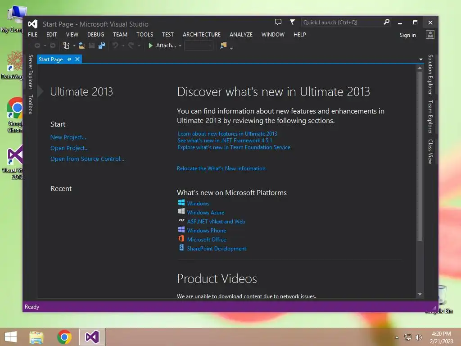The width and height of the screenshot is (461, 346).
Task: Click the scrollbar up arrow of Start Page
Action: (x=420, y=68)
